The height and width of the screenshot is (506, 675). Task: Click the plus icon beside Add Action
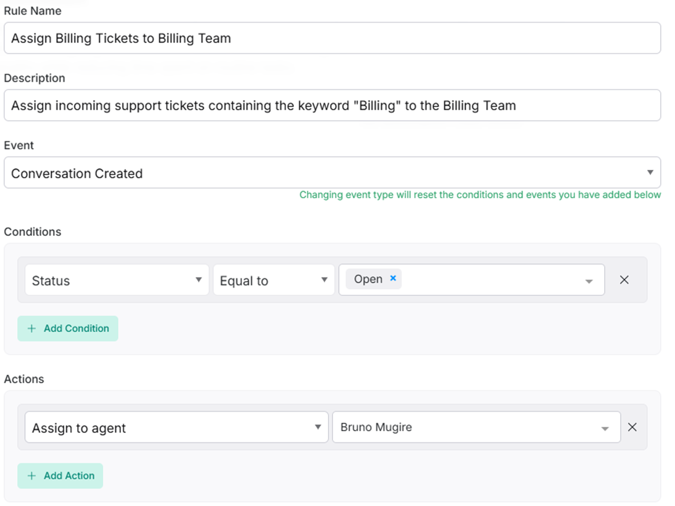click(x=32, y=476)
